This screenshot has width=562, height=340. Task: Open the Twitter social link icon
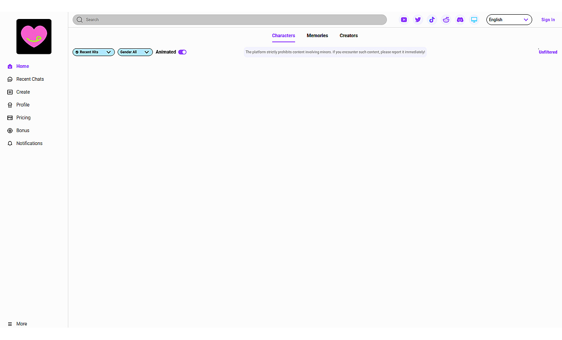pos(418,20)
